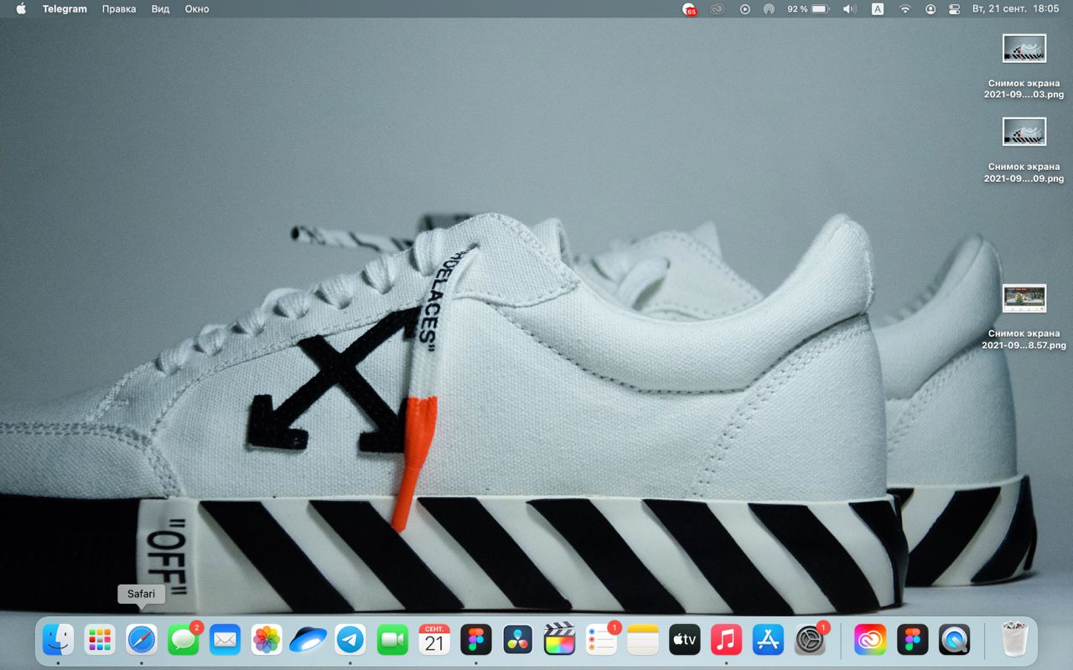Screen dimensions: 1073x670
Task: Open Calendar icon showing 21
Action: tap(434, 641)
